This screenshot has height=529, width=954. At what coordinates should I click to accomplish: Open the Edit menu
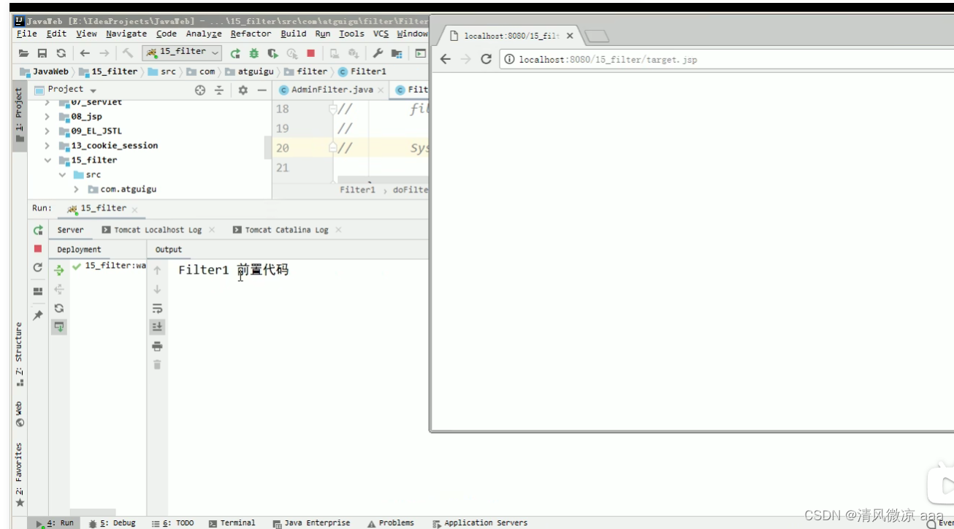[x=56, y=34]
